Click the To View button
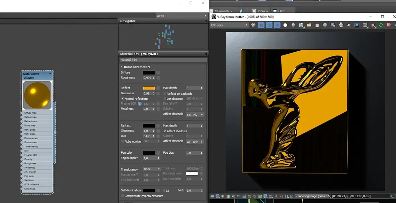 click(x=260, y=11)
